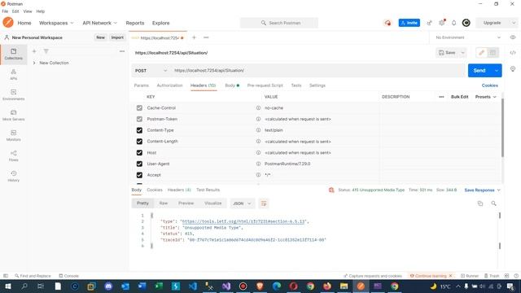521x293 pixels.
Task: Open the JSON response format dropdown
Action: (x=242, y=203)
